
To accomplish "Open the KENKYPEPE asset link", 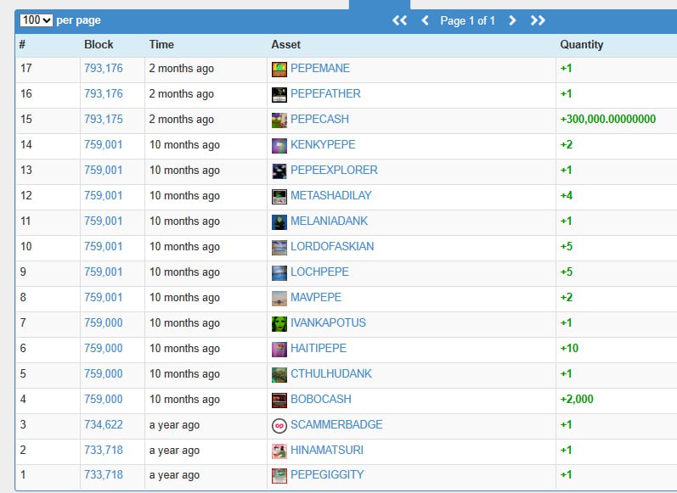I will click(323, 144).
